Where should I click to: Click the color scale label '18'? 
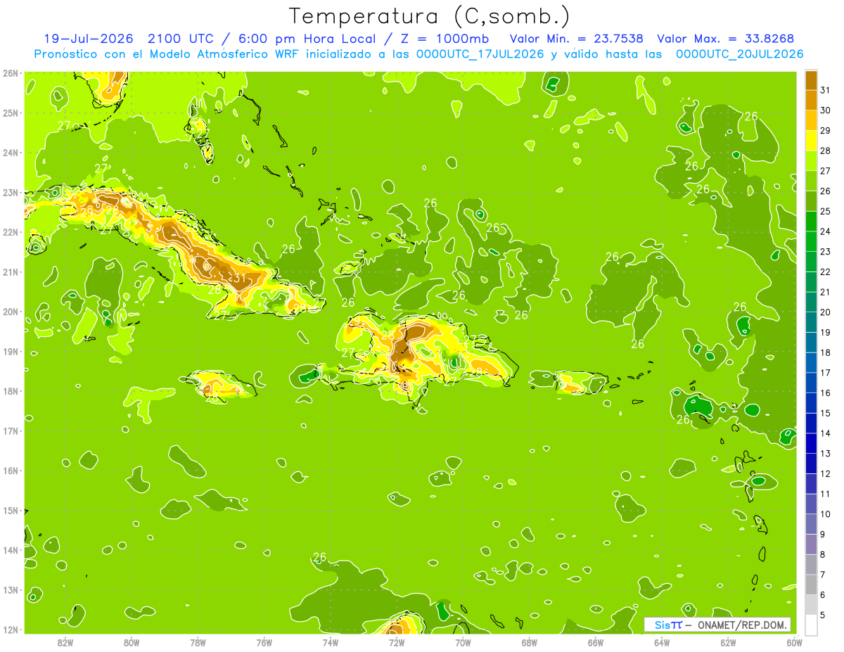click(825, 352)
